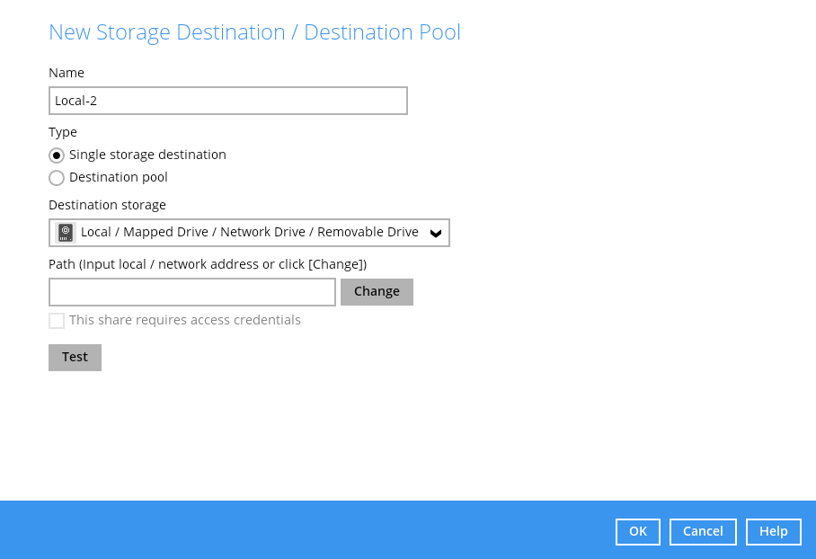Click the 'Name' field label
Image resolution: width=816 pixels, height=559 pixels.
coord(67,73)
